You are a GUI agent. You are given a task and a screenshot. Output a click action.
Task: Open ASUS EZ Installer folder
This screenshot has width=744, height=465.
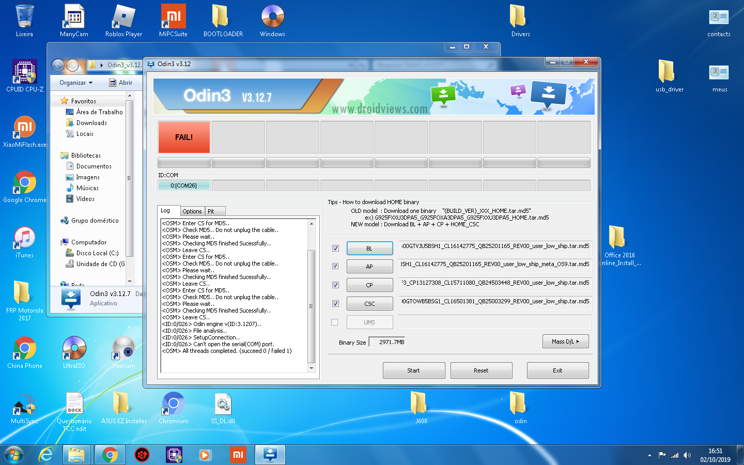(123, 408)
